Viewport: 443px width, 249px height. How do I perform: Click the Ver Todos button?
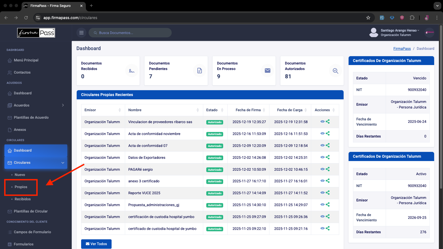point(96,244)
